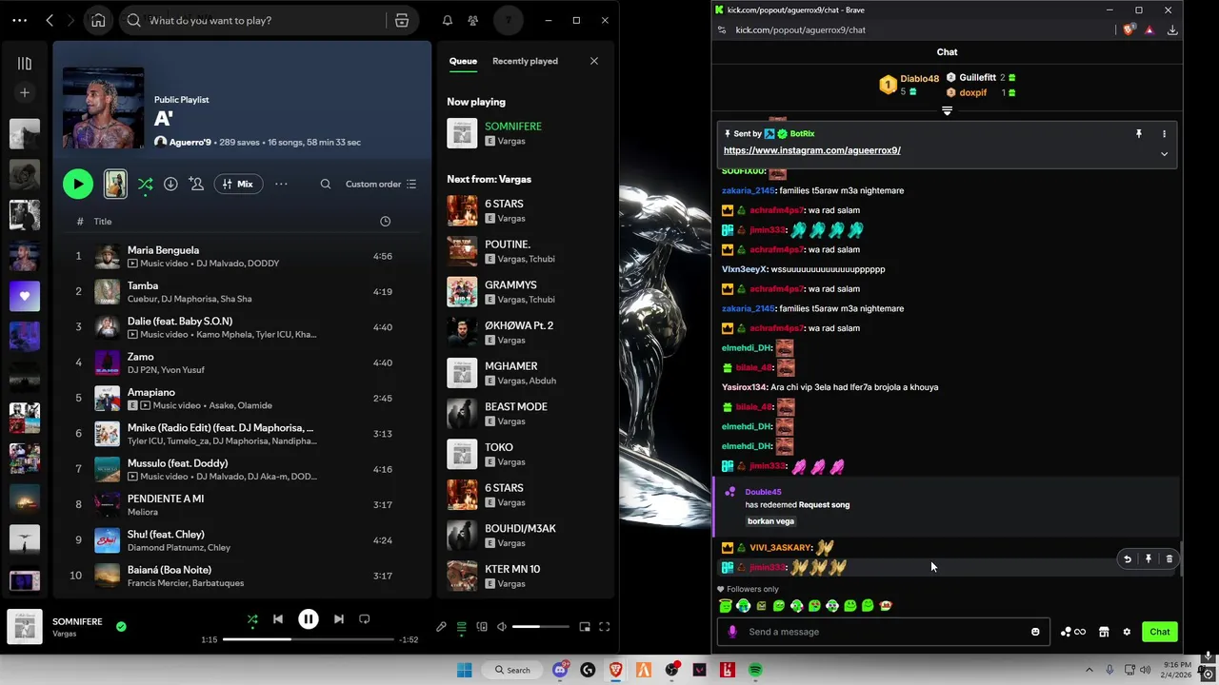Toggle playlist shuffle beside playlist cover
Viewport: 1219px width, 685px height.
145,185
